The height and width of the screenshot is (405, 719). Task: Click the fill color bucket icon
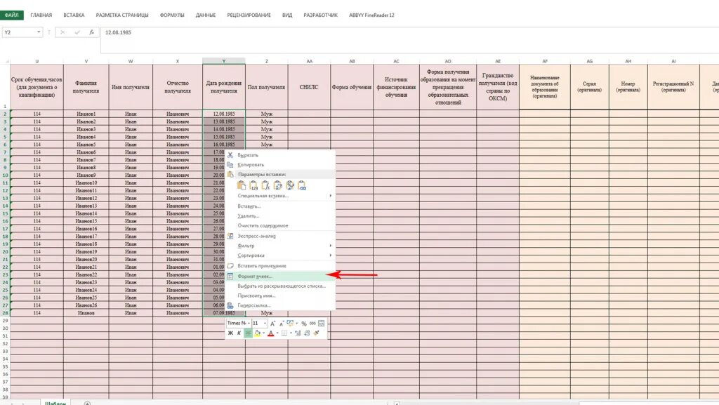pyautogui.click(x=257, y=333)
